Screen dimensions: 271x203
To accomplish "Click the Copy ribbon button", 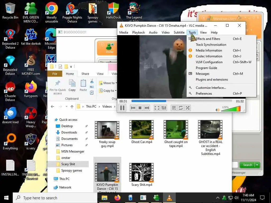I will coord(72,85).
